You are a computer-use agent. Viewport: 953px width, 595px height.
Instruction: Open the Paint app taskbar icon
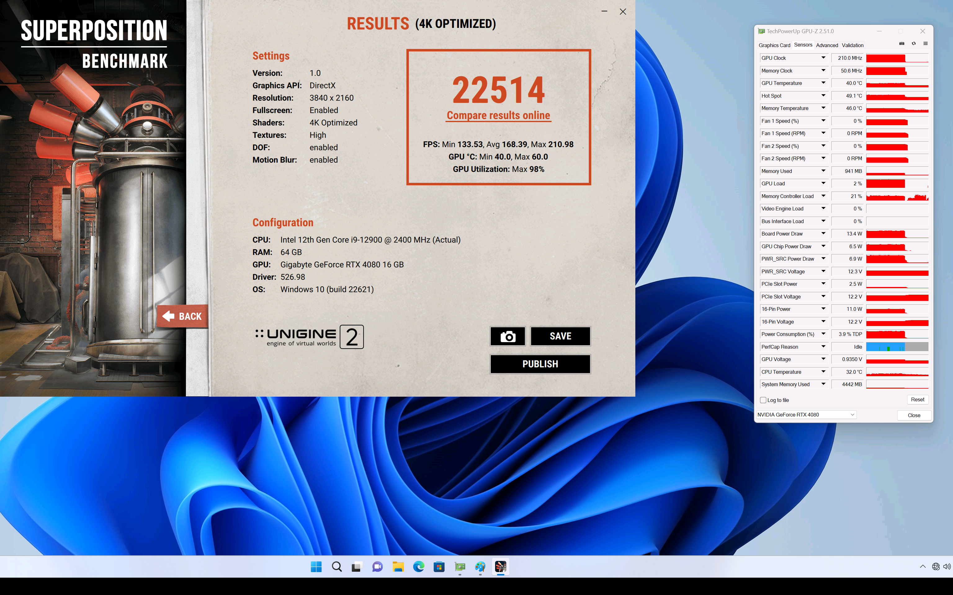(480, 567)
